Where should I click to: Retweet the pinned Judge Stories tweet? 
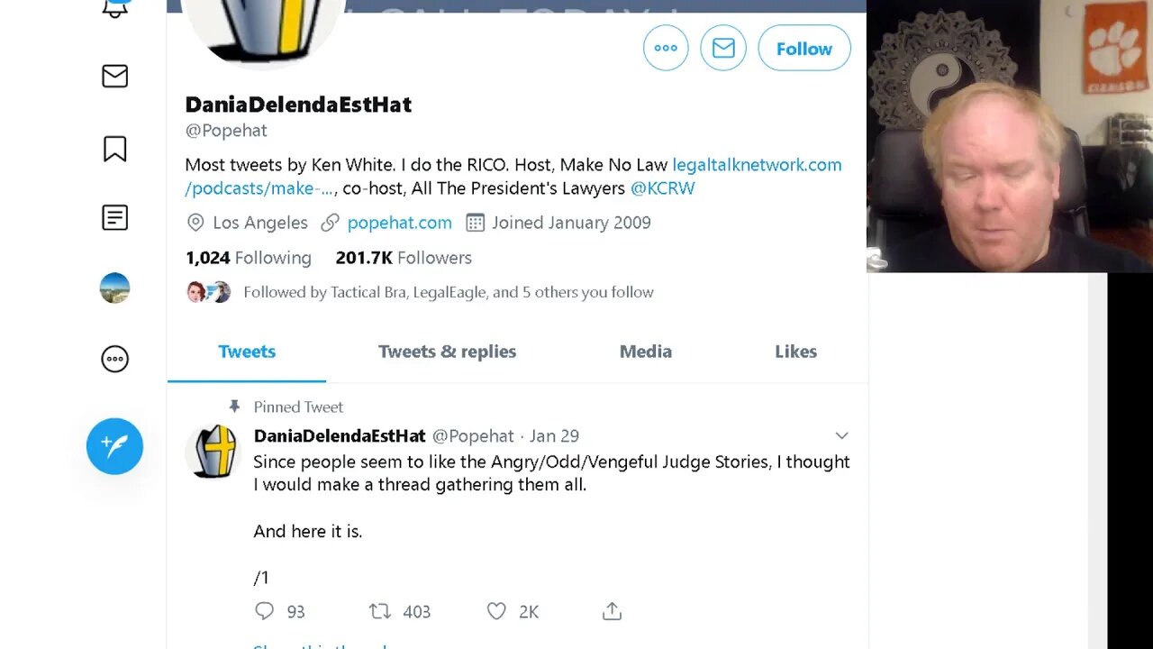click(380, 612)
